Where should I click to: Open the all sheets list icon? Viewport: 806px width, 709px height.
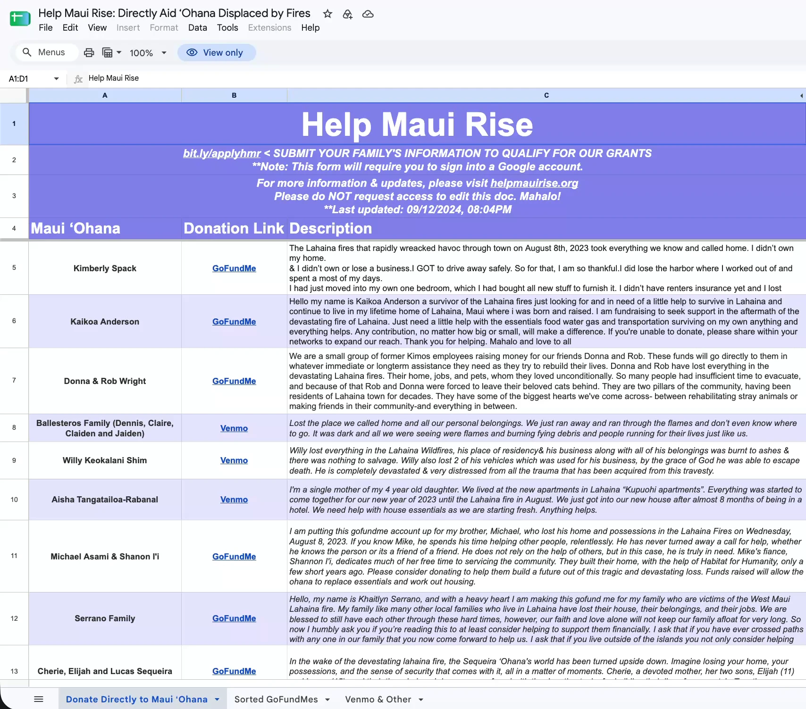(x=39, y=699)
